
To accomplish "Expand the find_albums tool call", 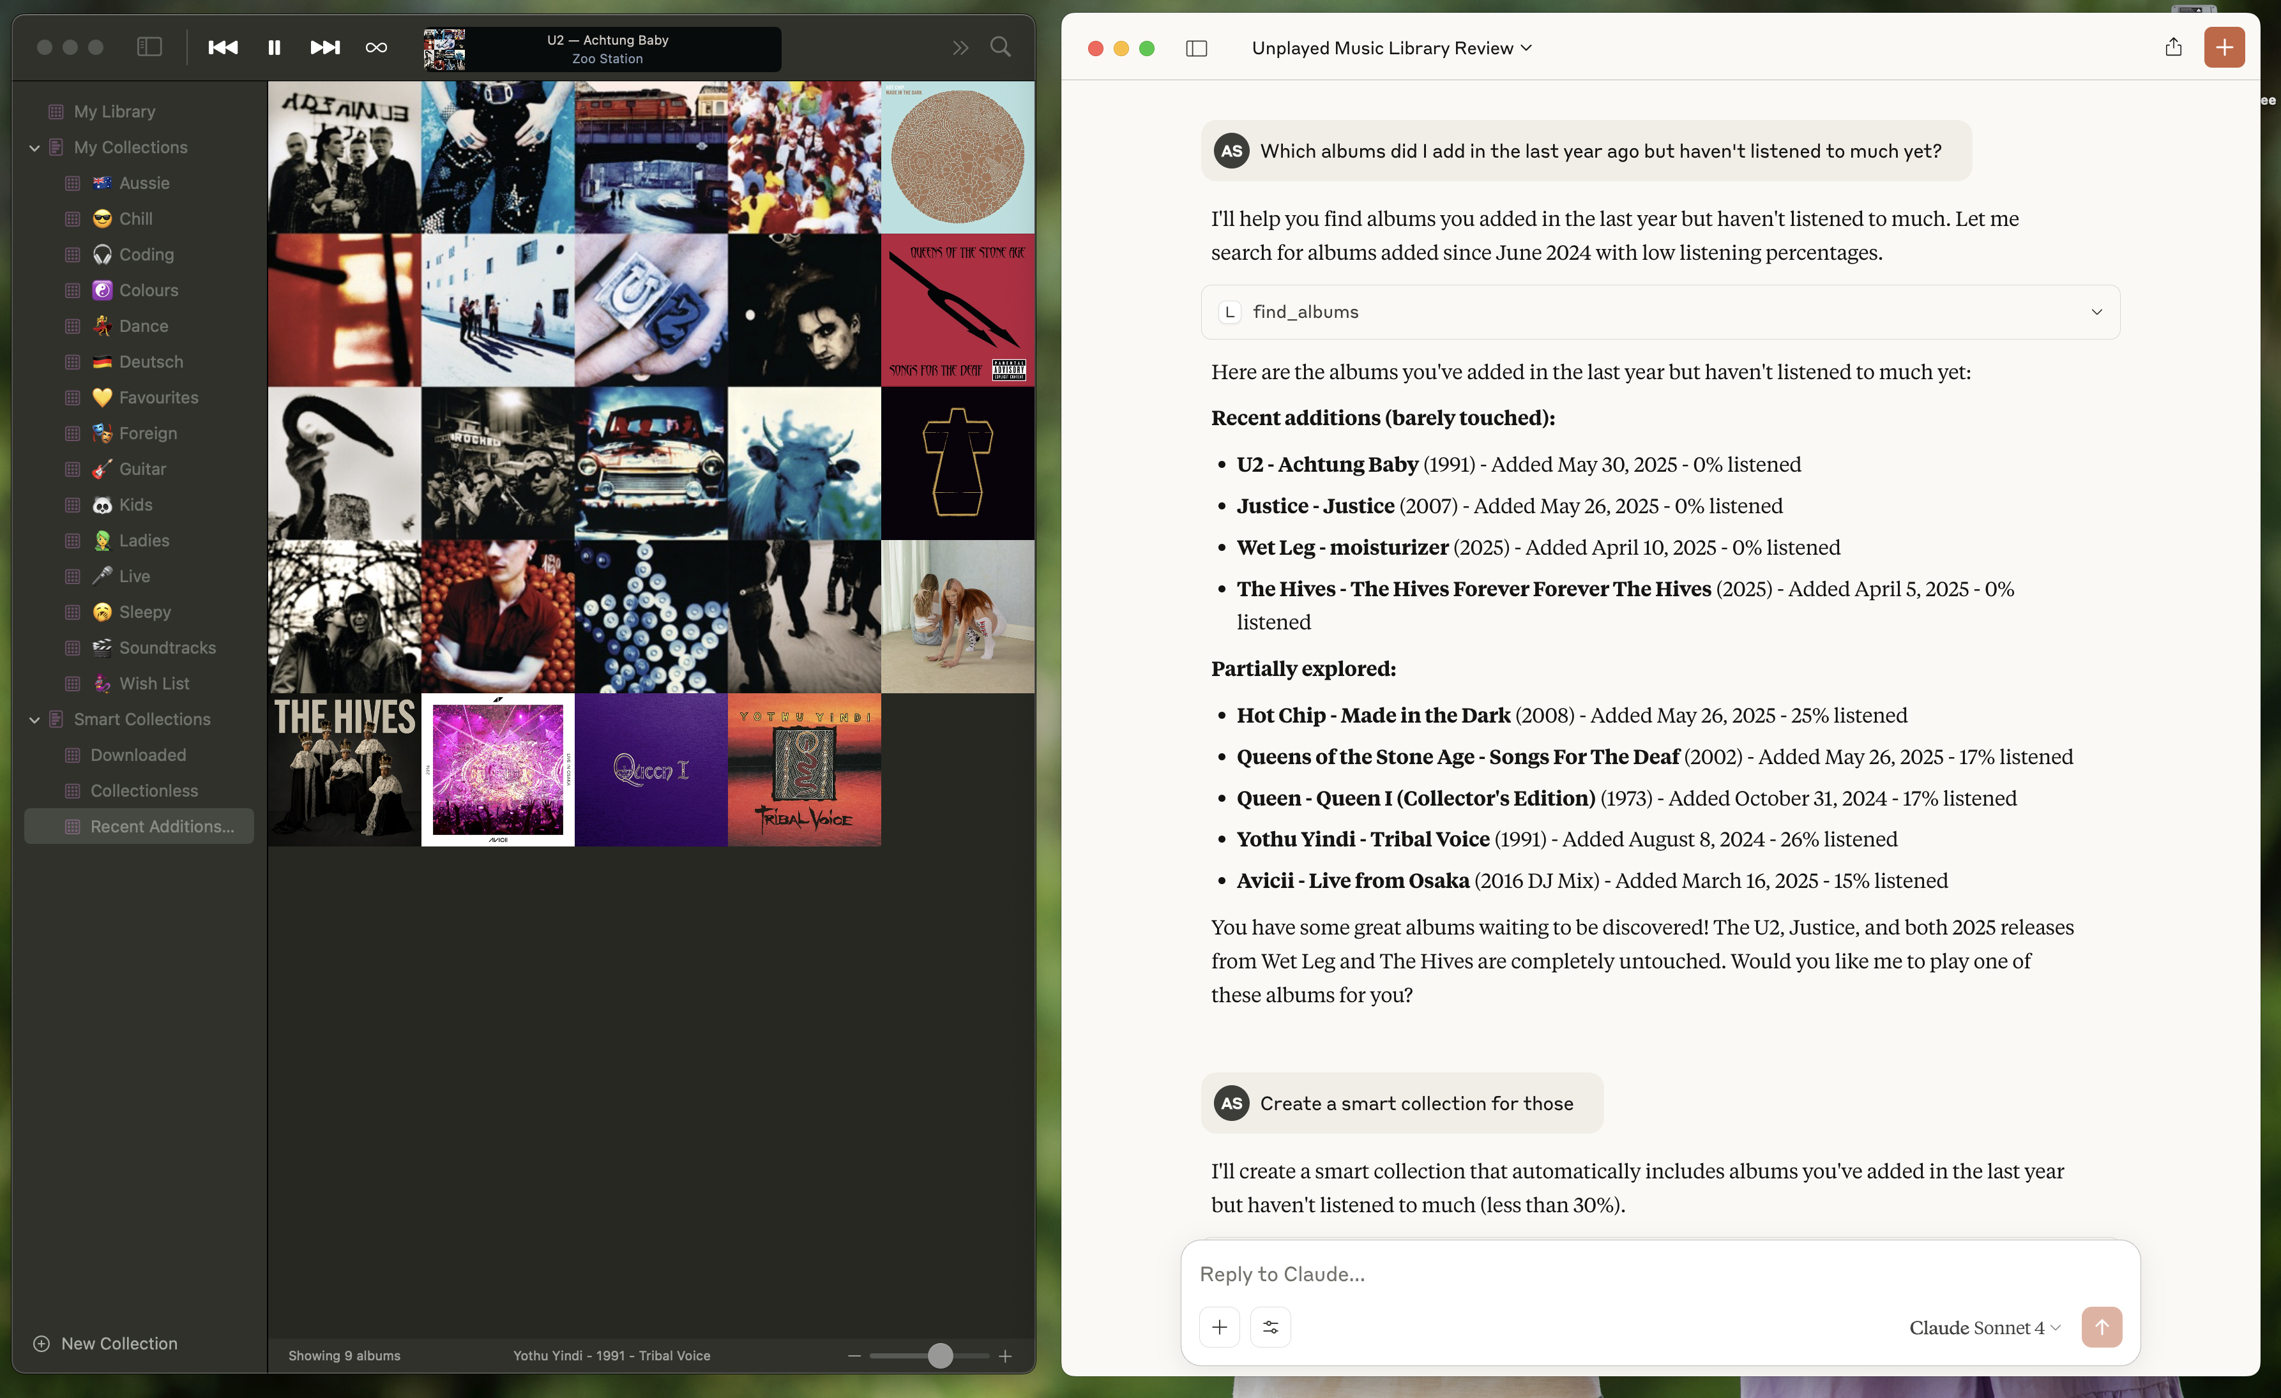I will point(1660,312).
